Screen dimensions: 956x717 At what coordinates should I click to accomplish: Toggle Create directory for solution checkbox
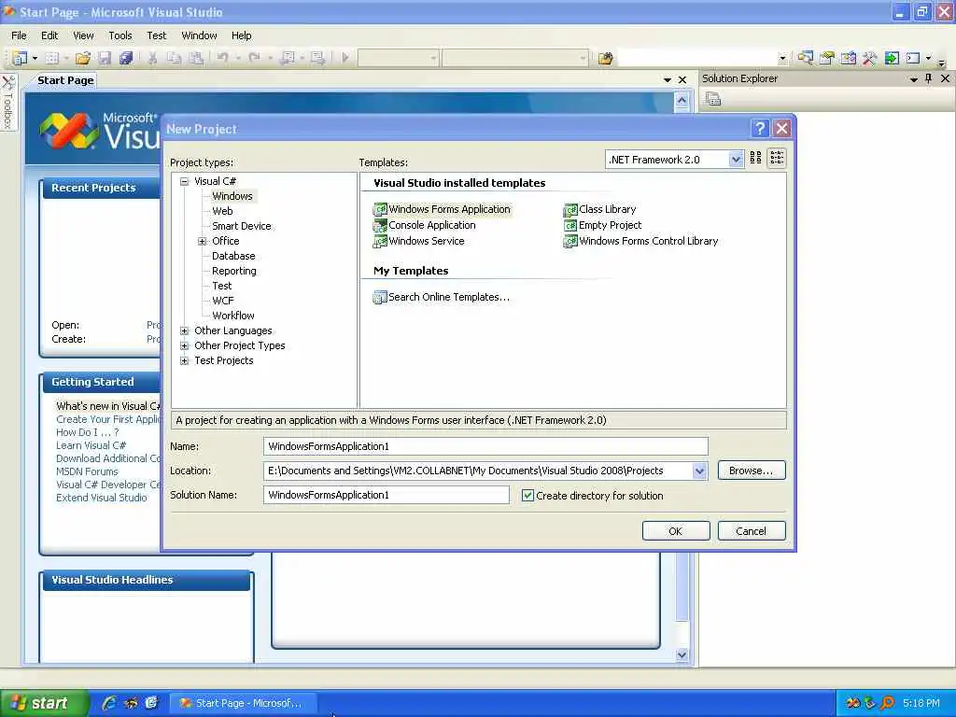[x=527, y=495]
